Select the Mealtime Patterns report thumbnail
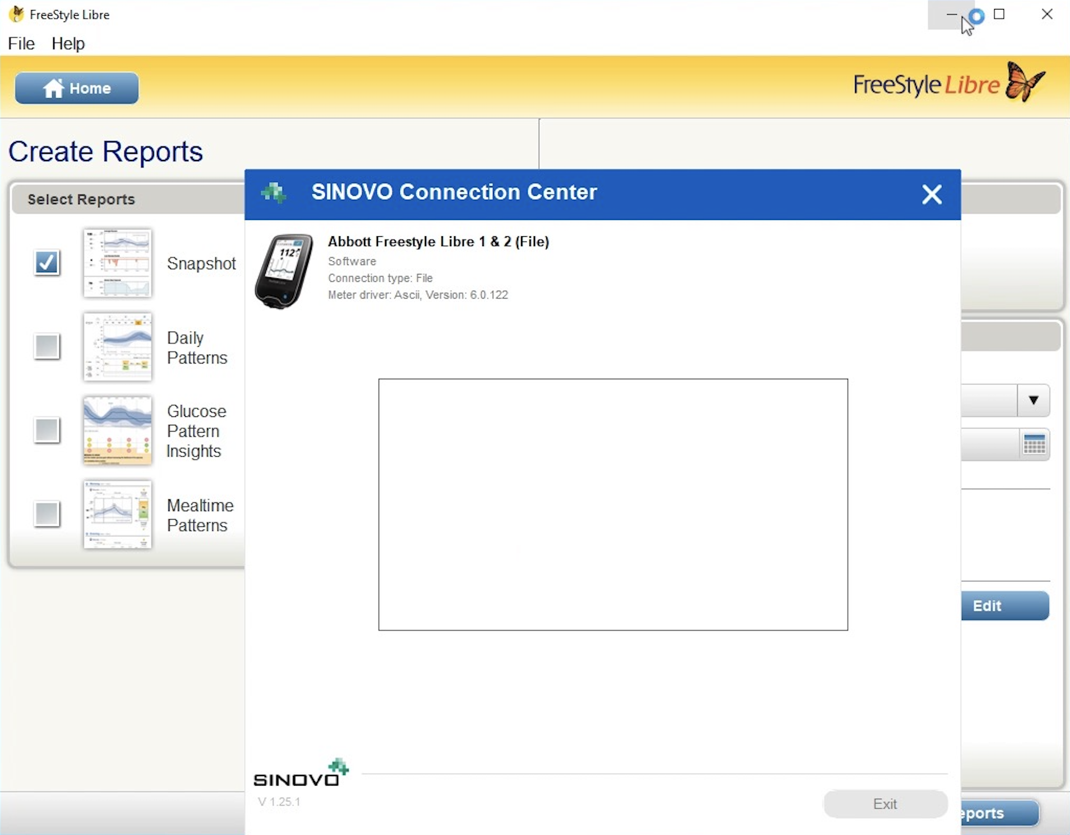This screenshot has width=1070, height=835. pyautogui.click(x=117, y=514)
